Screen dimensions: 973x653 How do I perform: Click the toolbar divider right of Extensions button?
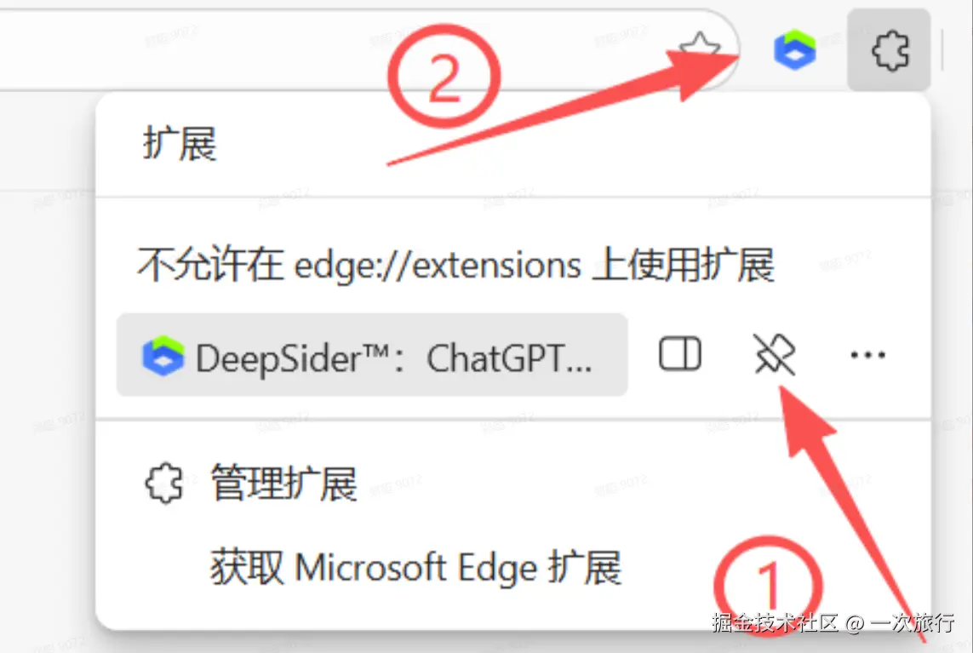[943, 49]
